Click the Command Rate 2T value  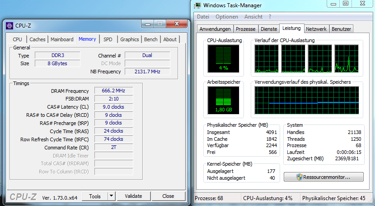coord(113,147)
